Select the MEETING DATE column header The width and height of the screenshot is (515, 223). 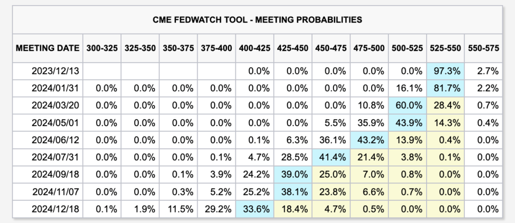coord(48,48)
